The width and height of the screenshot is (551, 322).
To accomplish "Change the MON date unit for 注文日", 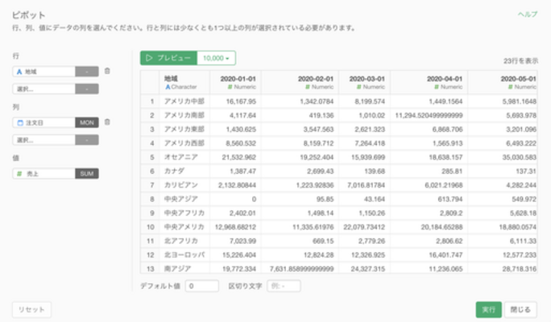I will coord(87,122).
